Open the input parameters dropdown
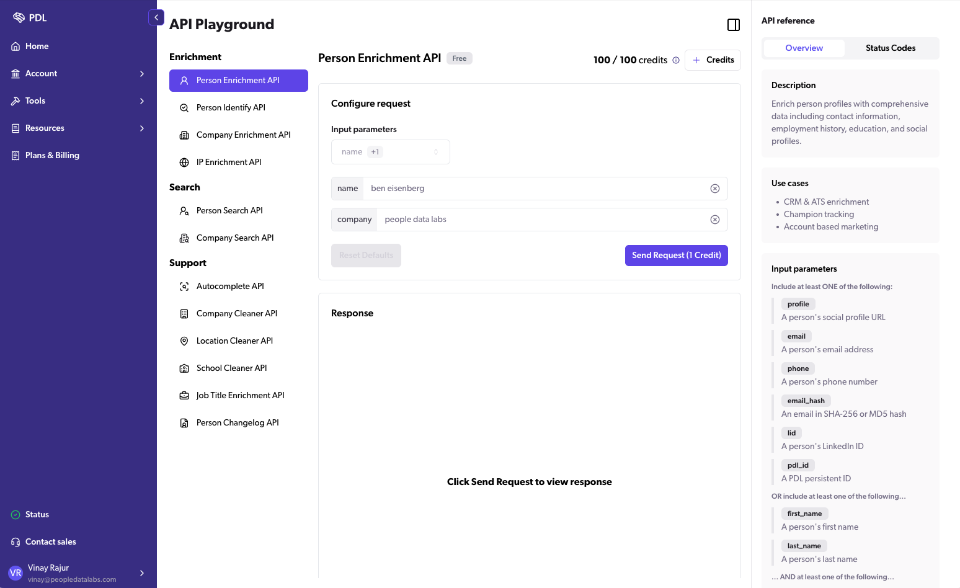 pyautogui.click(x=391, y=152)
